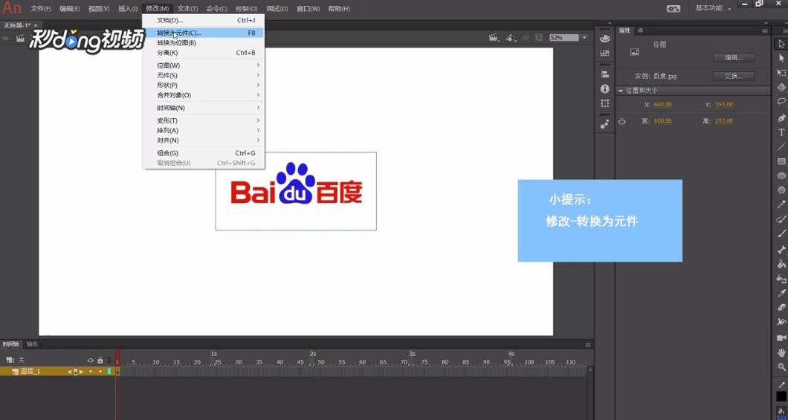
Task: Select the Eyedropper tool
Action: (781, 293)
